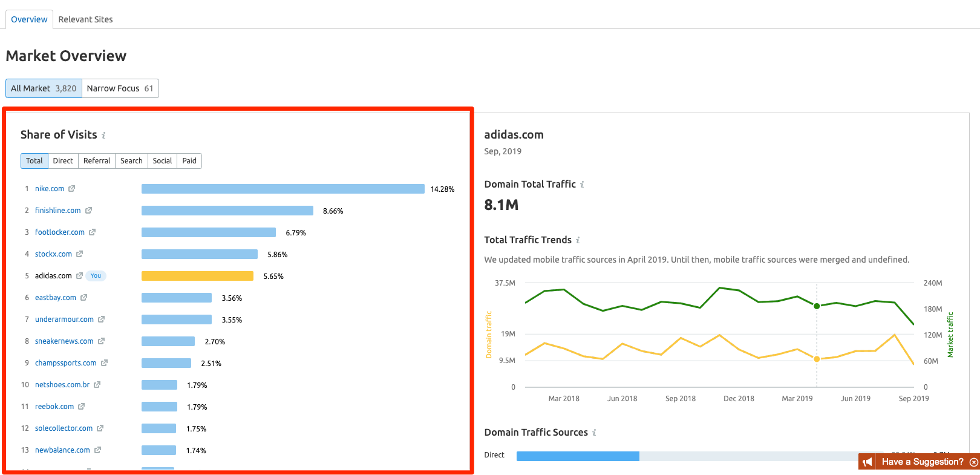Open the underarmour.com link
This screenshot has height=475, width=980.
coord(64,319)
